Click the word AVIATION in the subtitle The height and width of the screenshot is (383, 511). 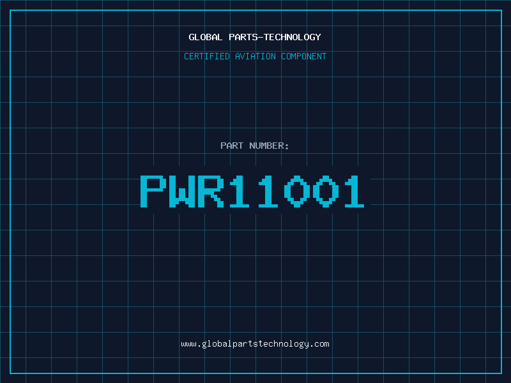pyautogui.click(x=256, y=56)
